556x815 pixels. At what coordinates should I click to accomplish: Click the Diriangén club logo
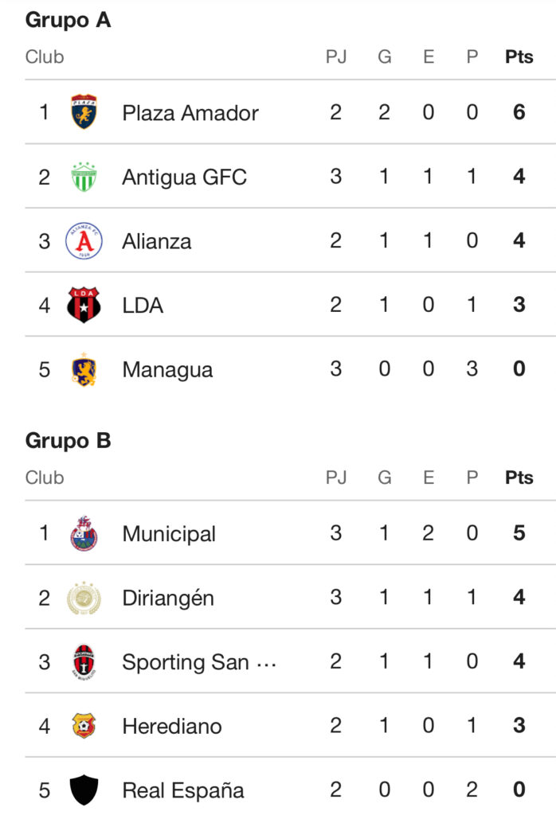84,598
